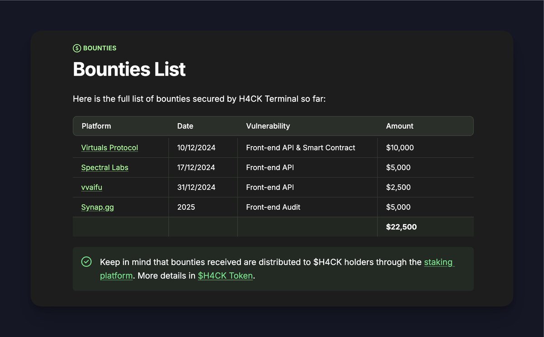Select the $5,000 amount in Spectral Labs row
Screen dimensions: 544x337
(x=398, y=168)
